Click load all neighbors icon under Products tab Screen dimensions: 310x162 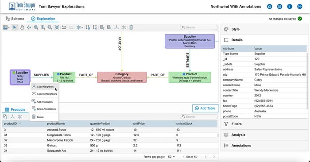(x=19, y=116)
